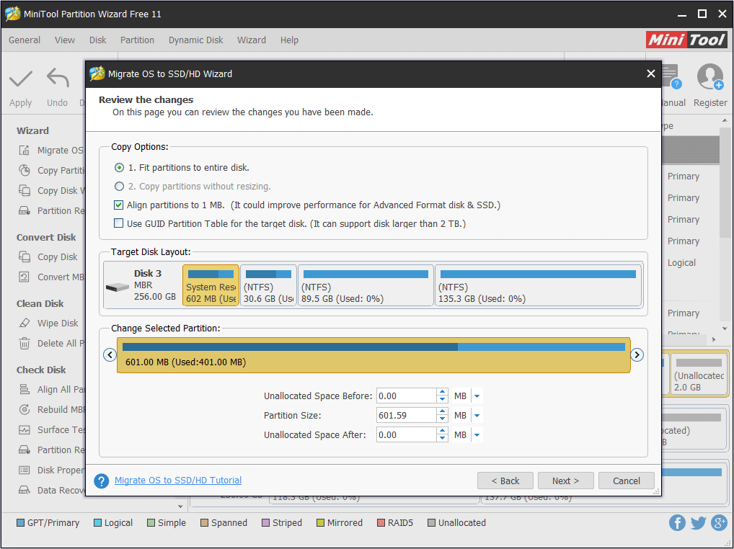The width and height of the screenshot is (734, 549).
Task: Open unit dropdown for Unallocated Space Before
Action: [x=477, y=396]
